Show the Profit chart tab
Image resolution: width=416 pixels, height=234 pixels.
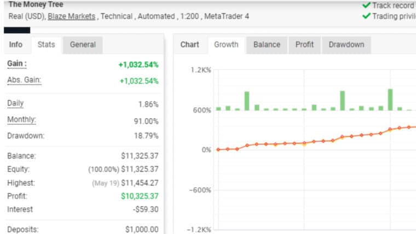coord(304,44)
